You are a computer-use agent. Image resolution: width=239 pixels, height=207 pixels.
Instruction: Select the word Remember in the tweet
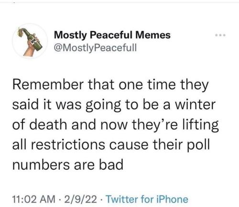[48, 85]
